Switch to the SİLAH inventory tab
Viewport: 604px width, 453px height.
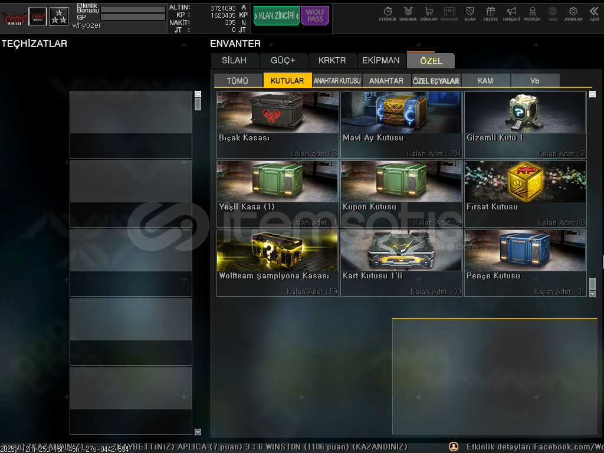point(234,61)
